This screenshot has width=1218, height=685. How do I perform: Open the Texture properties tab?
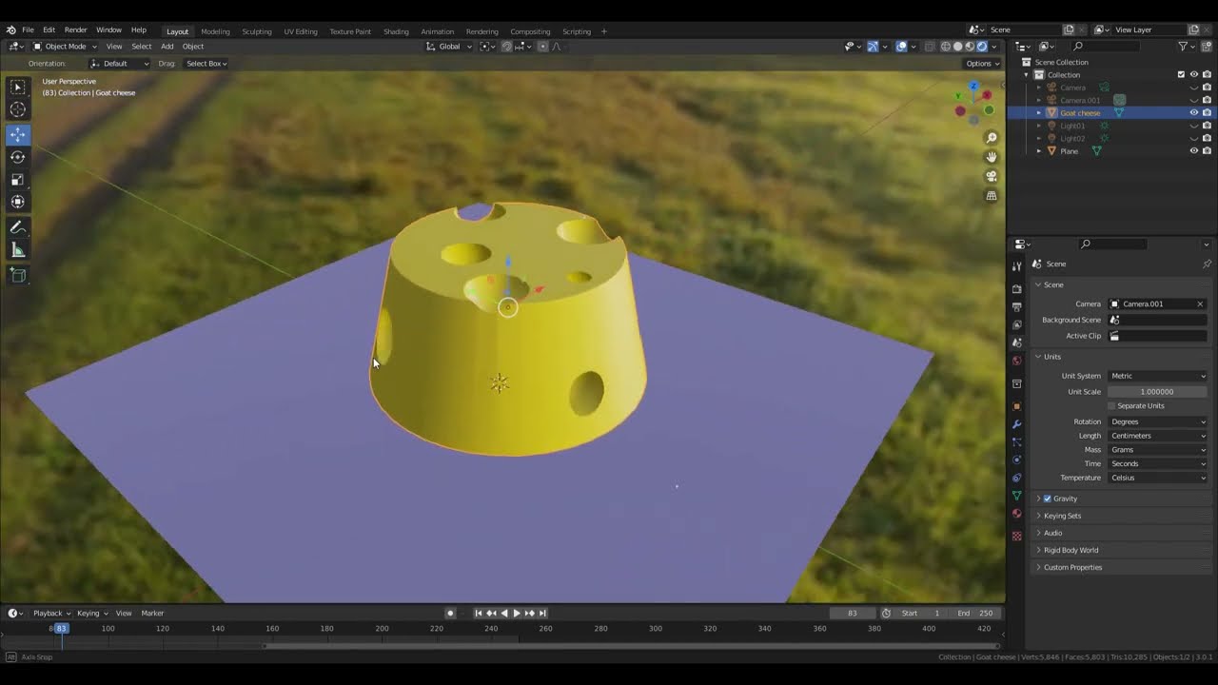click(x=1017, y=537)
